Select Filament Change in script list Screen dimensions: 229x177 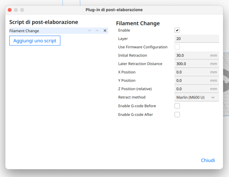[46, 31]
